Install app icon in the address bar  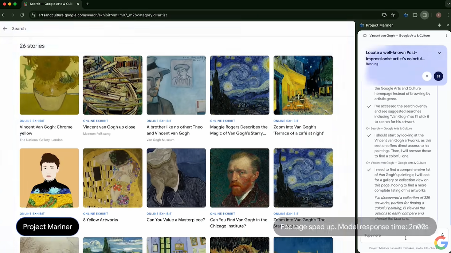[x=384, y=15]
